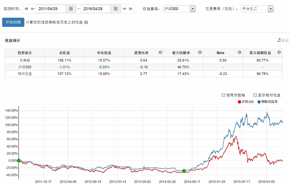Open the start date calendar picker

coord(71,9)
